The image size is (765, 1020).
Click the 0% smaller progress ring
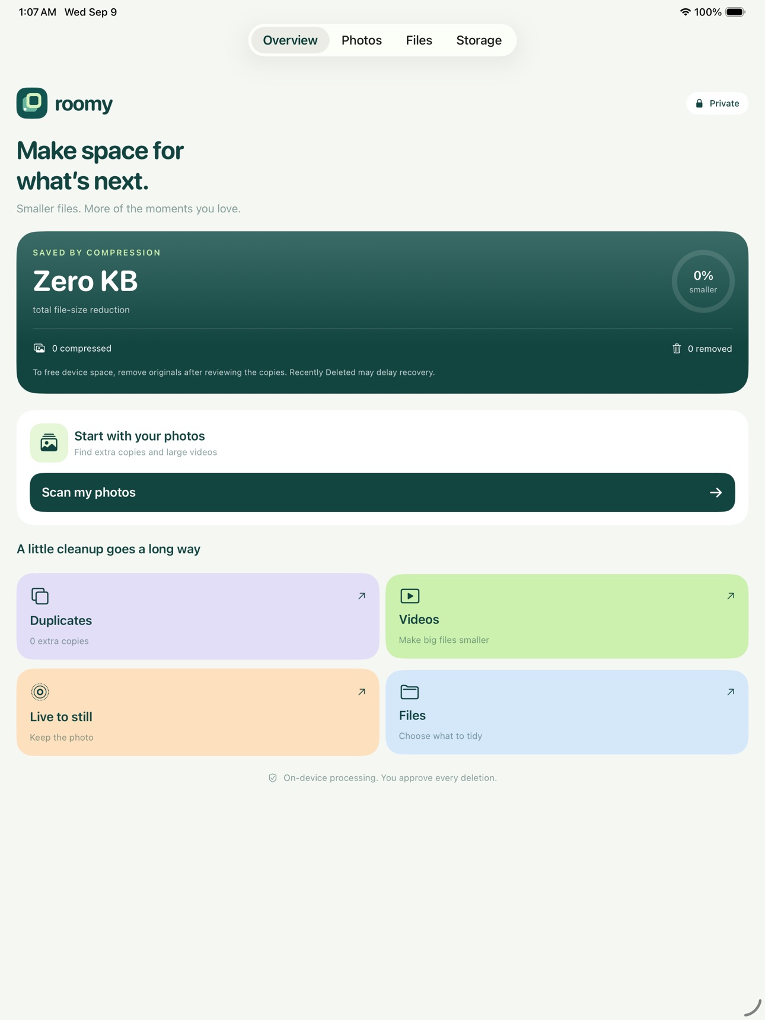tap(703, 281)
